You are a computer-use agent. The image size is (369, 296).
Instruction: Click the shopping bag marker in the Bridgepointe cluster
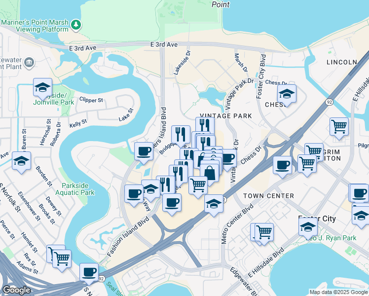(210, 174)
